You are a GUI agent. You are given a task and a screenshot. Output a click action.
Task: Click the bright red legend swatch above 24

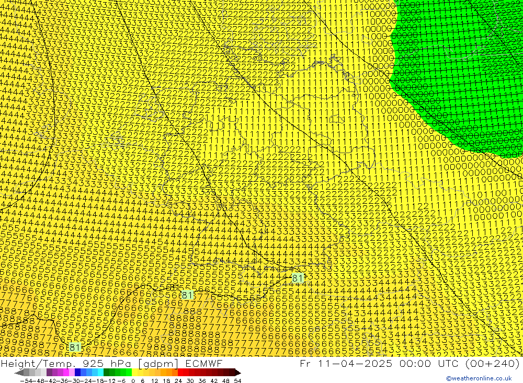click(180, 373)
